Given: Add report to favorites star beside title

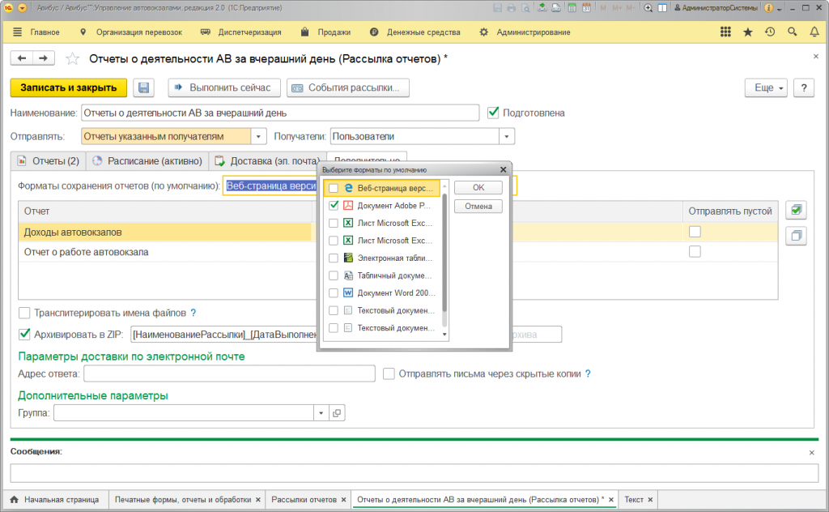Looking at the screenshot, I should click(x=73, y=58).
